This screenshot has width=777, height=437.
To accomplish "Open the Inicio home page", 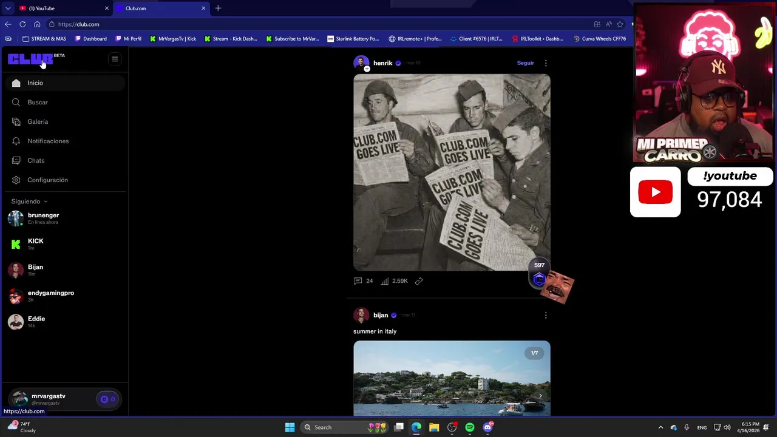I will coord(64,83).
